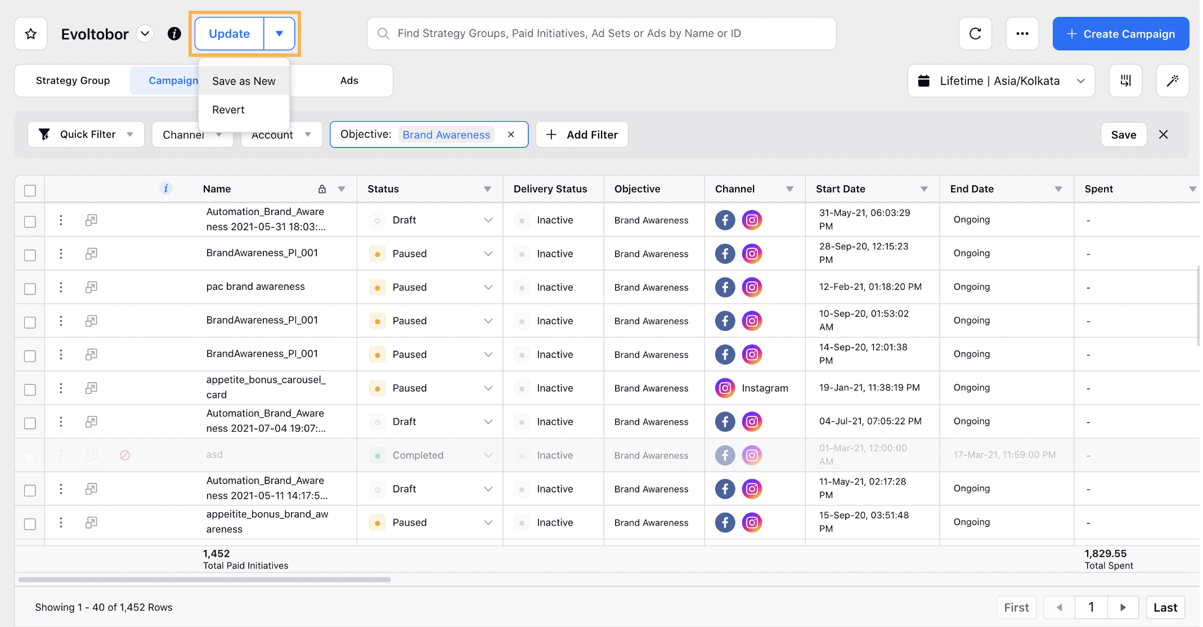The height and width of the screenshot is (627, 1203).
Task: Scroll to next page using pagination arrow
Action: pyautogui.click(x=1122, y=606)
